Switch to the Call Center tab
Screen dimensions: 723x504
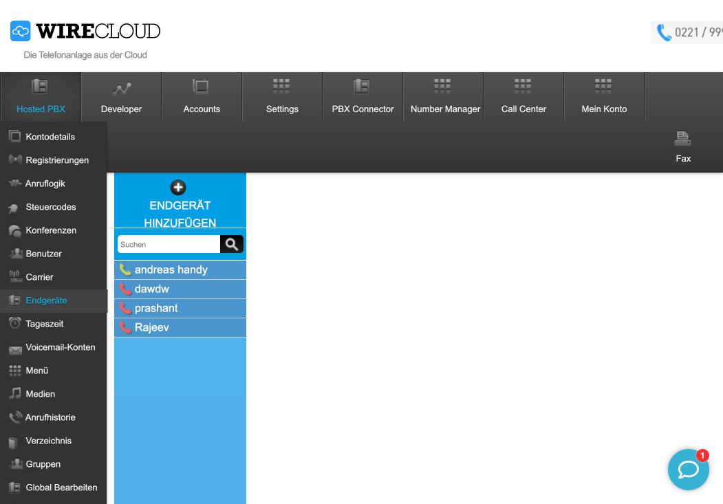click(x=524, y=97)
